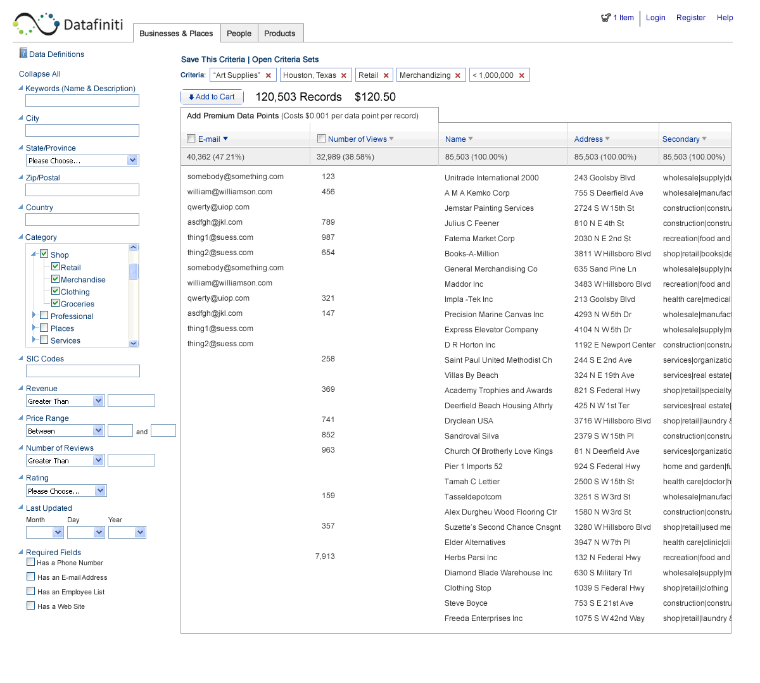Open the State/Province dropdown
Image resolution: width=760 pixels, height=683 pixels.
[82, 161]
